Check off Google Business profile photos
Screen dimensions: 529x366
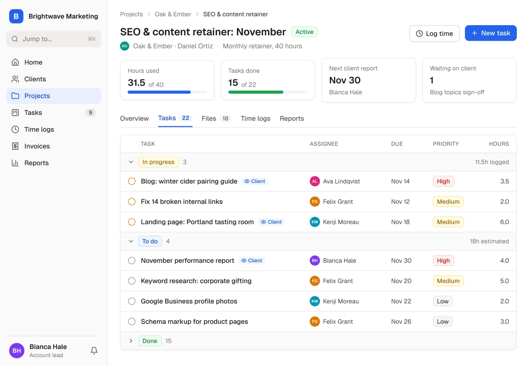pos(132,301)
